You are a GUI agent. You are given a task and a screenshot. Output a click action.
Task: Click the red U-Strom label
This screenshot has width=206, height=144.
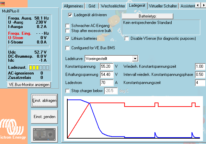point(15,38)
